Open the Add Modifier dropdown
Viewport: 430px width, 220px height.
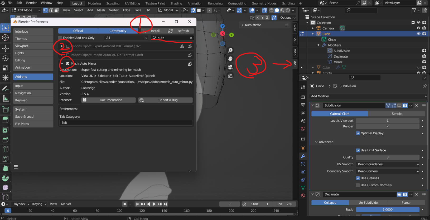(368, 96)
